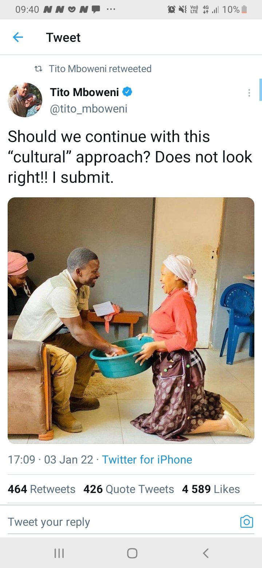View the 464 Retweets list
262x568 pixels.
pos(41,489)
